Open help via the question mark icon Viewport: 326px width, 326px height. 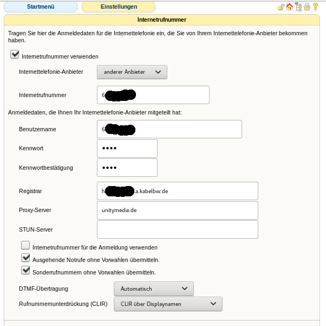point(316,7)
